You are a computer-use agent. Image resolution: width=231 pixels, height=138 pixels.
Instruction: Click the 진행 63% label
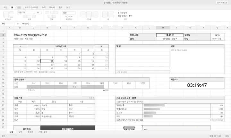point(31,90)
